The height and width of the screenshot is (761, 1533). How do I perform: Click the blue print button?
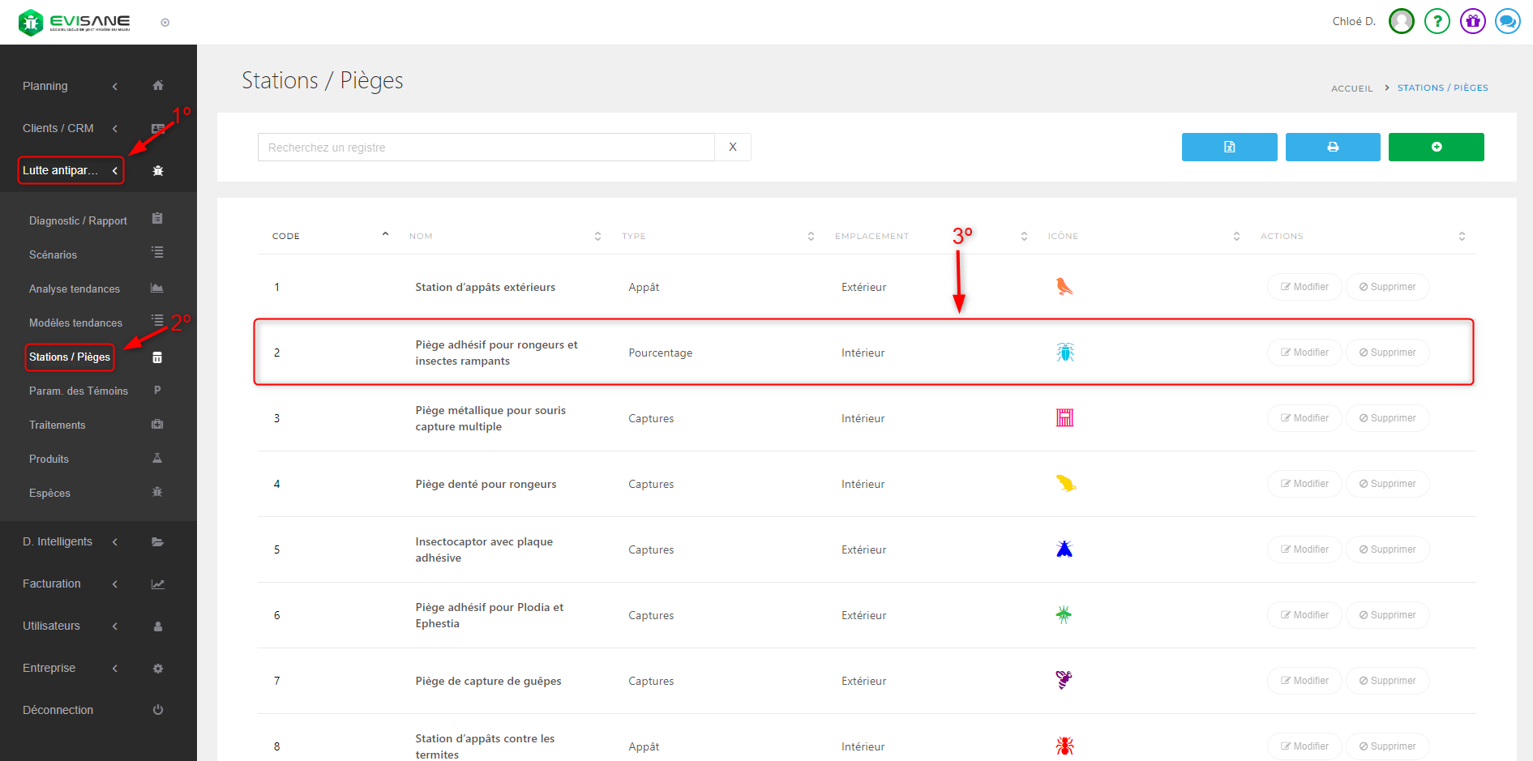tap(1332, 147)
